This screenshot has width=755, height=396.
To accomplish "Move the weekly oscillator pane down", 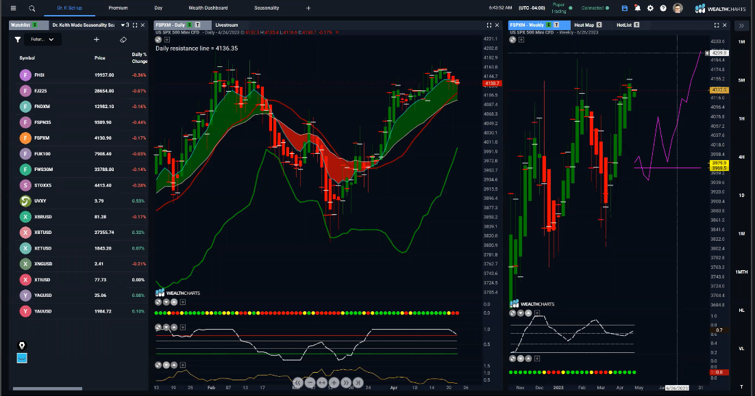I will click(521, 313).
